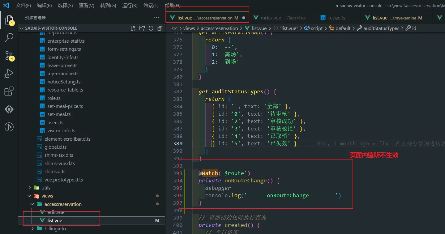This screenshot has width=445, height=234.
Task: Expand the utils folder
Action: [45, 188]
